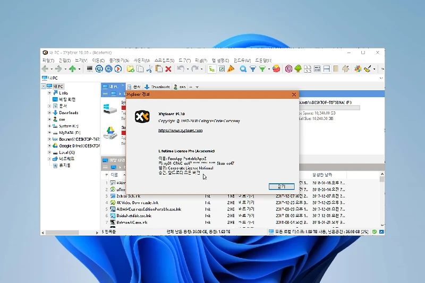Screen dimensions: 425x283
Task: Click the blue funnel filter icon
Action: point(253,69)
